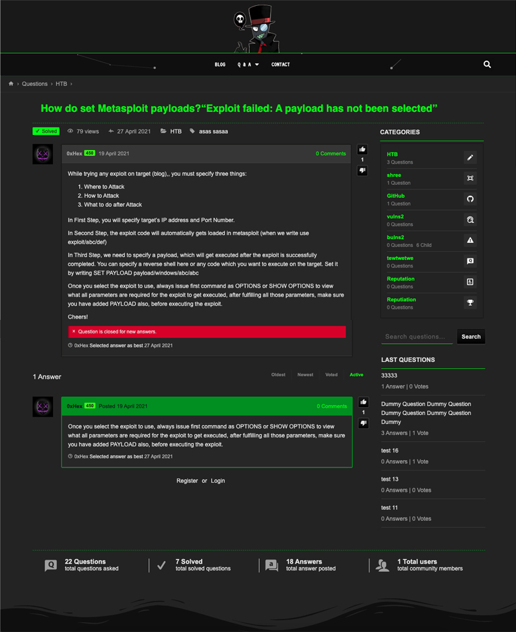Viewport: 516px width, 632px height.
Task: Open the tewtwetwe category link
Action: pos(400,258)
